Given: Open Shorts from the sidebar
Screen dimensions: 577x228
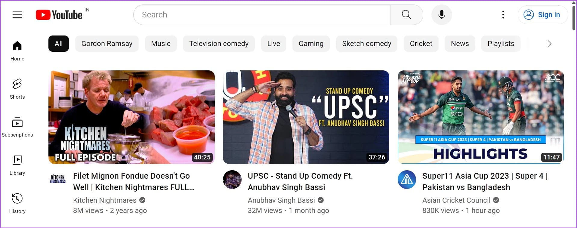Looking at the screenshot, I should point(17,89).
